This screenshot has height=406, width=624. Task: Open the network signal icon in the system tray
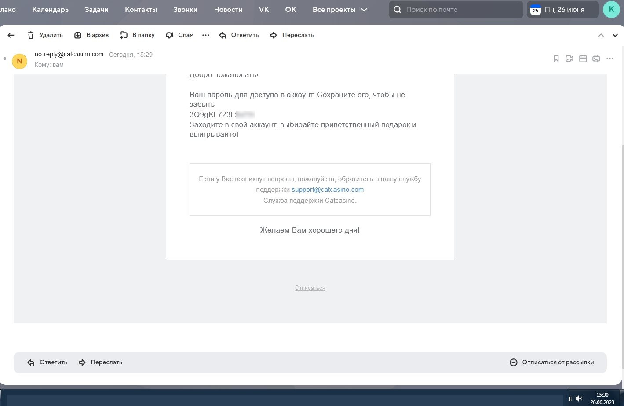point(570,399)
